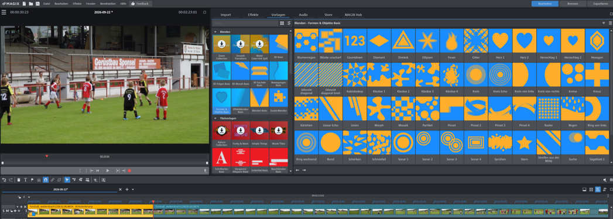Undo the last action

(4, 180)
